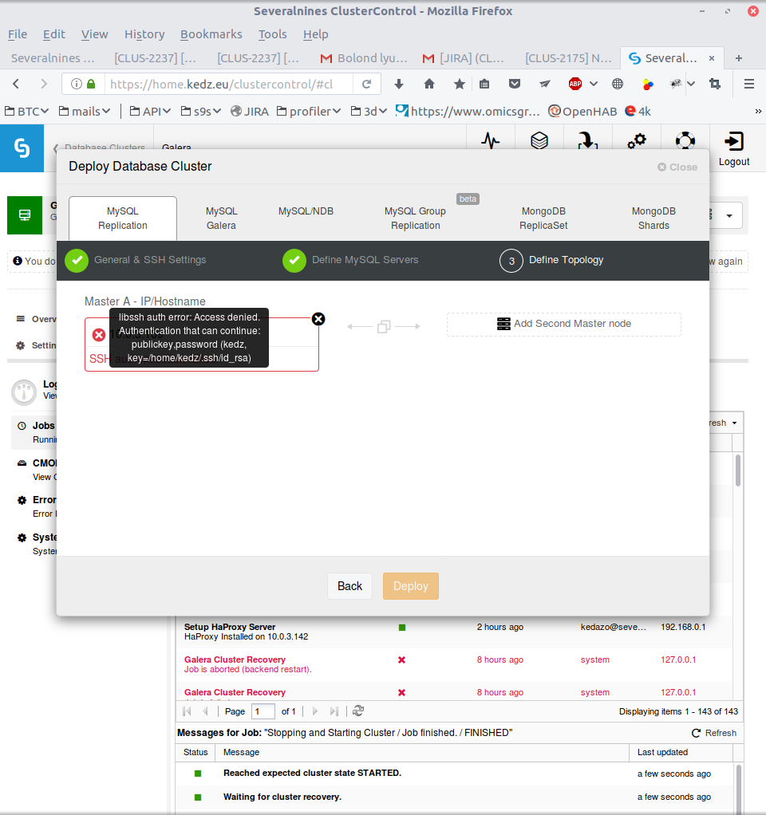Open dropdown arrow next to spider extension
Viewport: 766px width, 815px height.
(x=691, y=85)
